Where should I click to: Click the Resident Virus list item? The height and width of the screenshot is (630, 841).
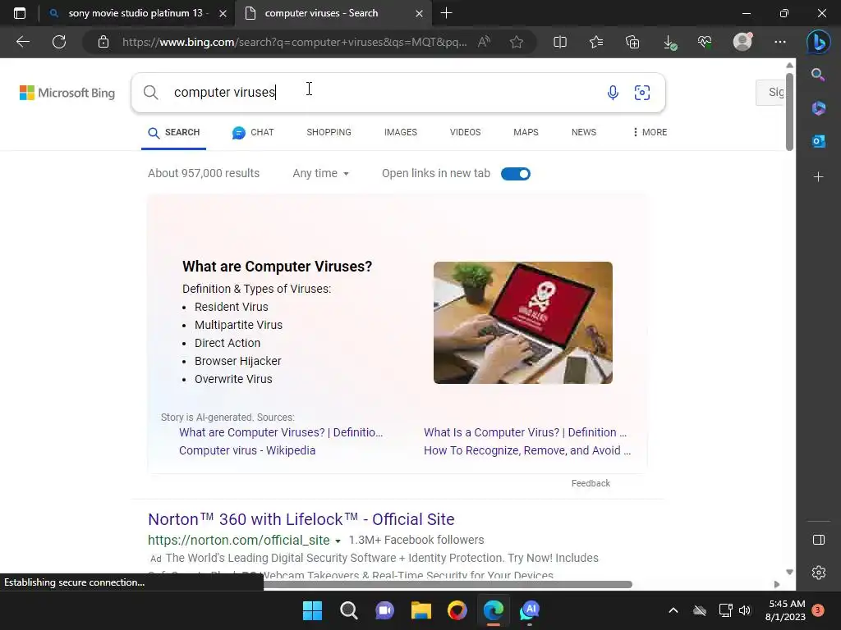pos(231,307)
